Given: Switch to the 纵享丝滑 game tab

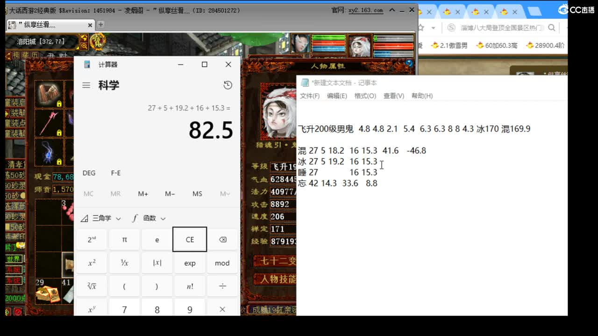Looking at the screenshot, I should point(50,25).
